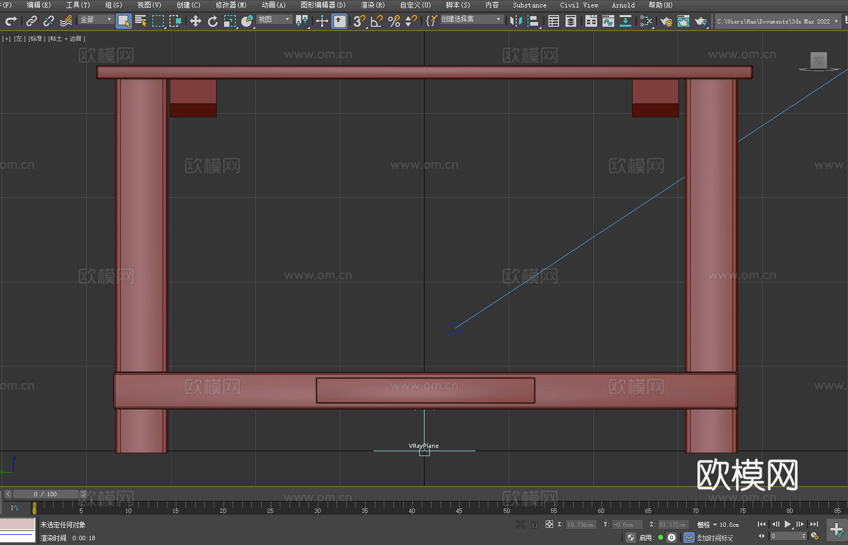Select the Select and Move tool
The image size is (848, 545).
196,21
